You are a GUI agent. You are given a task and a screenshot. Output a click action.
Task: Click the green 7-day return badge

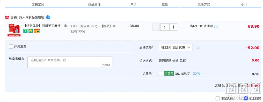(25, 31)
